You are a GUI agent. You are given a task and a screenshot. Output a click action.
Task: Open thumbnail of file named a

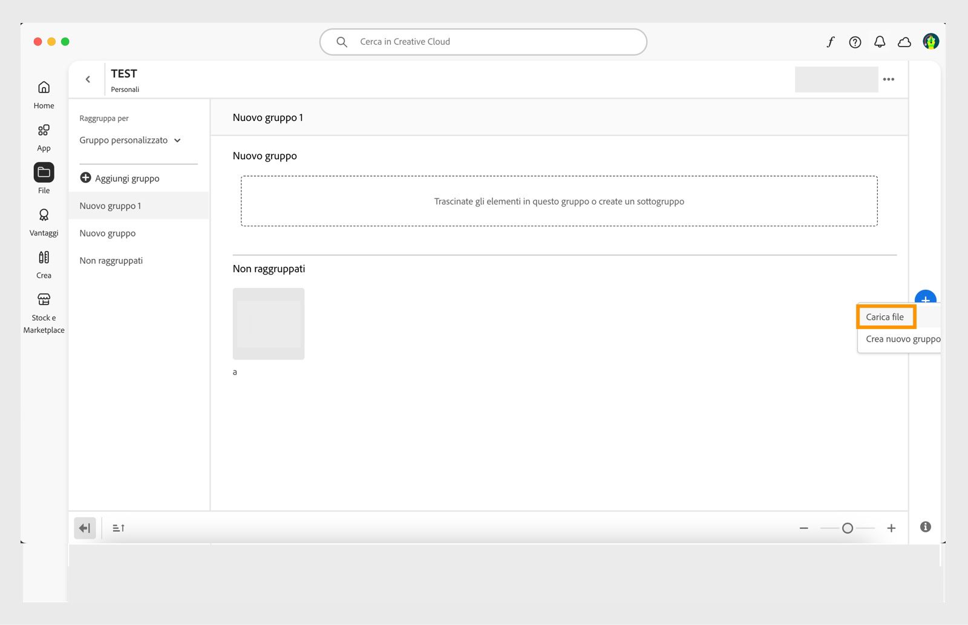(269, 324)
